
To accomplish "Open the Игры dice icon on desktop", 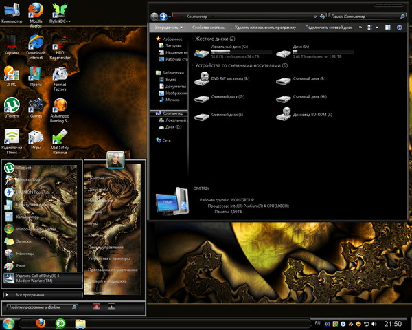I will 36,140.
